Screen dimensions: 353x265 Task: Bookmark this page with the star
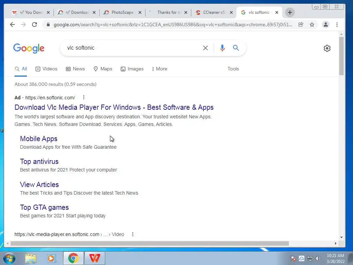pos(312,24)
